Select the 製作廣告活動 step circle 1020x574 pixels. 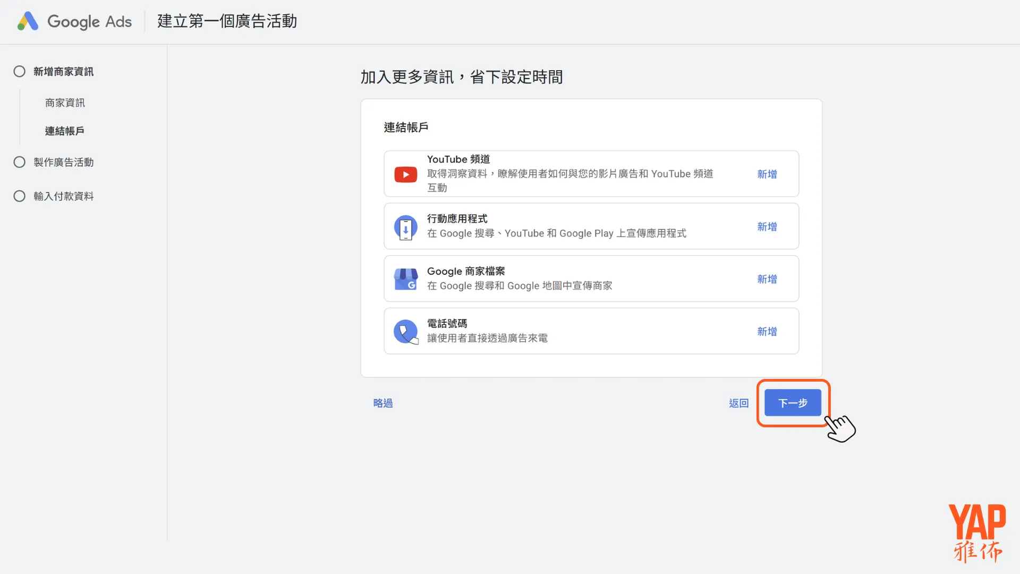[x=20, y=162]
